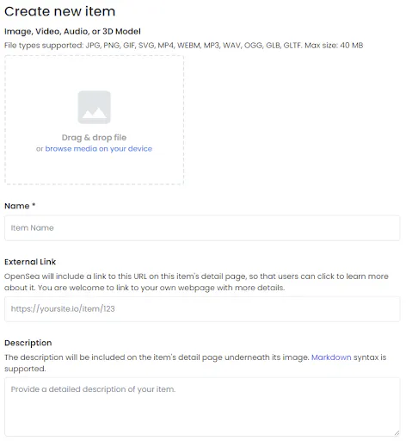Click the Image, Video, Audio, or 3D Model label
The height and width of the screenshot is (441, 406).
point(72,31)
